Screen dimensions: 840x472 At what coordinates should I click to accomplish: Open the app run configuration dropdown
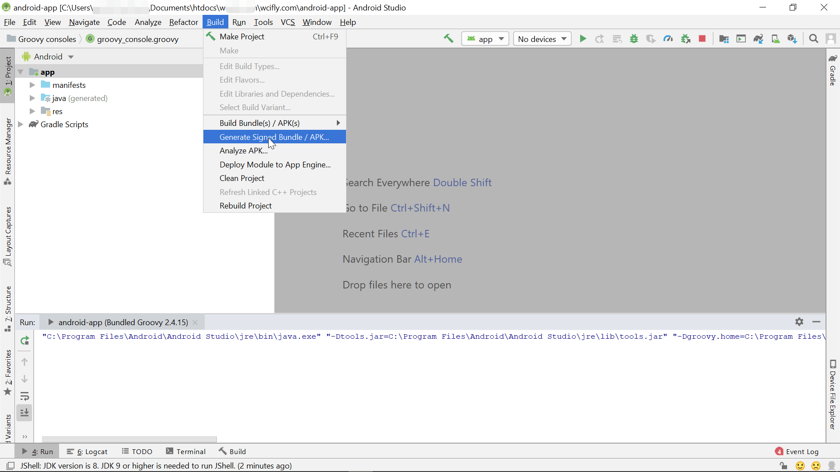(485, 39)
